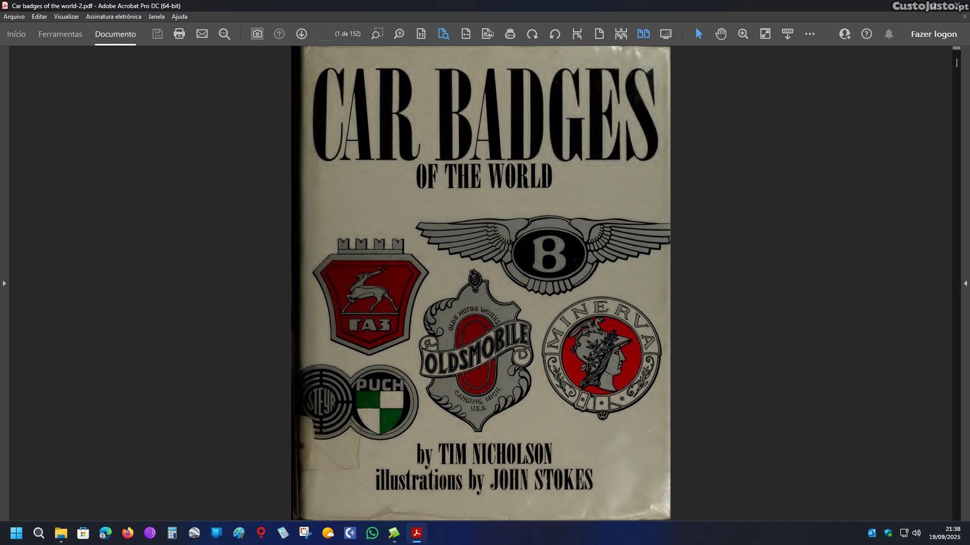
Task: Go to next page with down arrow
Action: tap(301, 34)
